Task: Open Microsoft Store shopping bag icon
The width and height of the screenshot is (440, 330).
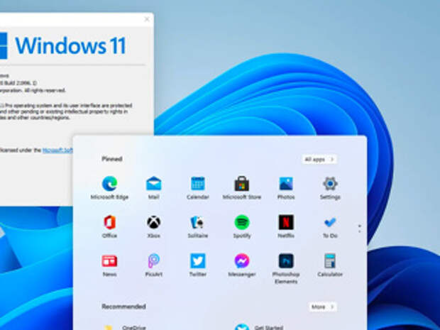Action: coord(241,184)
